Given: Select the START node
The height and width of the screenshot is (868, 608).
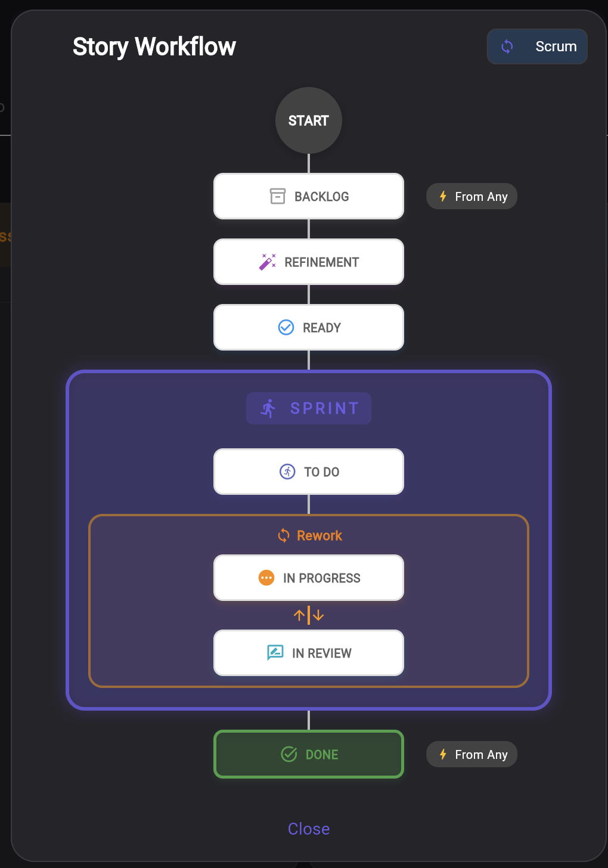Looking at the screenshot, I should (308, 120).
